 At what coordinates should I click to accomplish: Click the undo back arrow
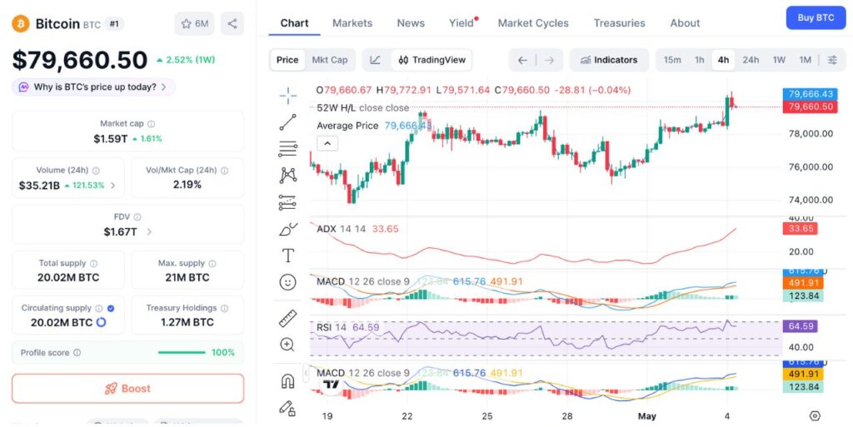(522, 60)
